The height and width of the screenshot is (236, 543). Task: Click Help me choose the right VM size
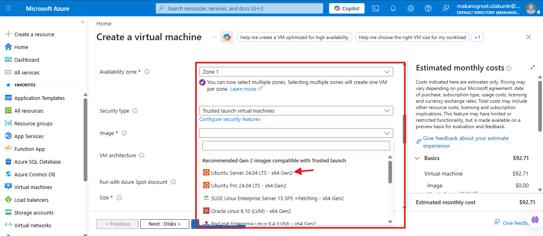click(x=412, y=37)
